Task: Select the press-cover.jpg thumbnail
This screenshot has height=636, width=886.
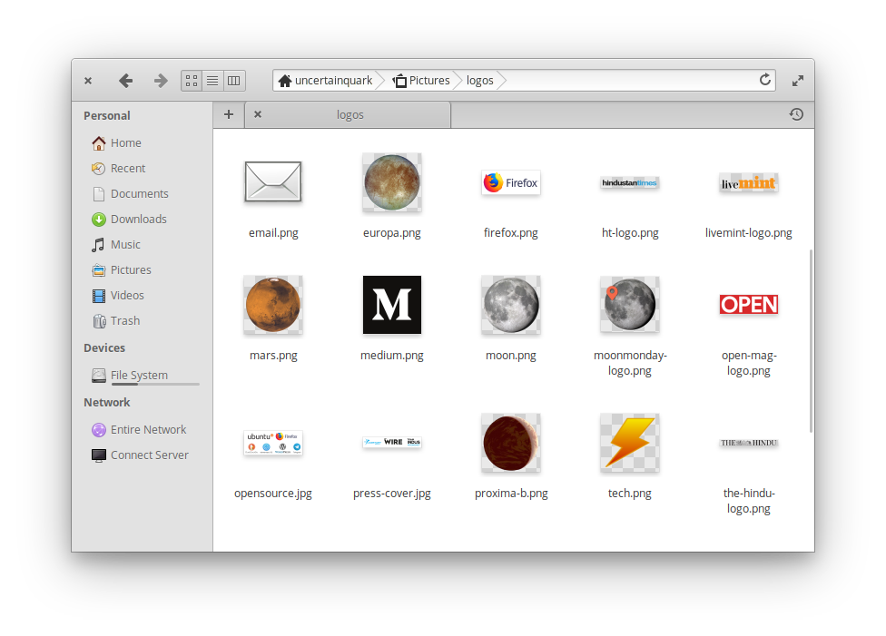Action: (x=392, y=442)
